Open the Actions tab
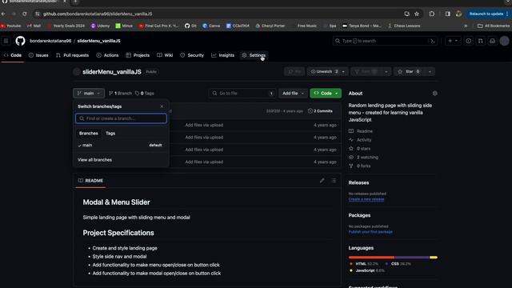This screenshot has width=512, height=288. [107, 55]
